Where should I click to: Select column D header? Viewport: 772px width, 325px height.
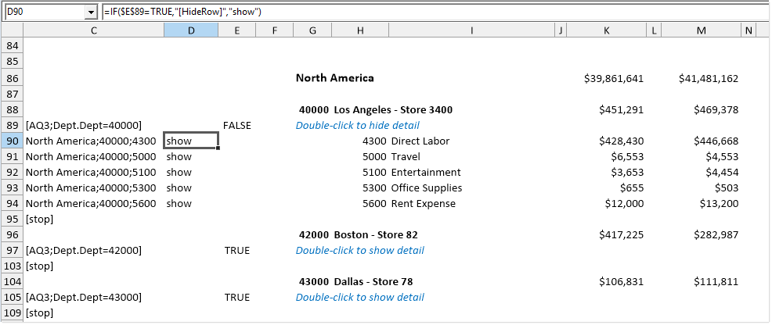tap(190, 30)
